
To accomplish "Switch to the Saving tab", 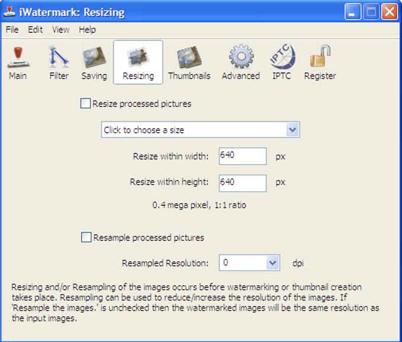I will pyautogui.click(x=94, y=62).
